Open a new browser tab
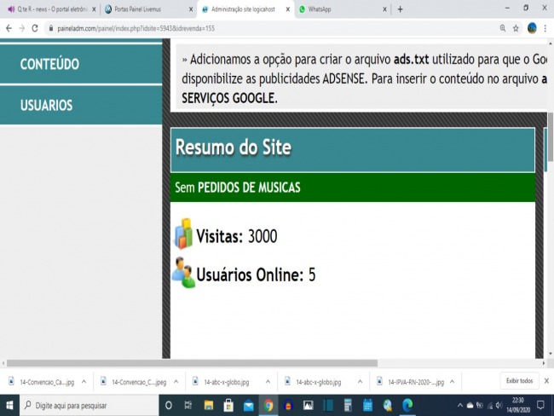 [401, 9]
